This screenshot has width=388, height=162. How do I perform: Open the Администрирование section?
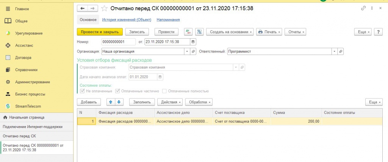(x=33, y=82)
